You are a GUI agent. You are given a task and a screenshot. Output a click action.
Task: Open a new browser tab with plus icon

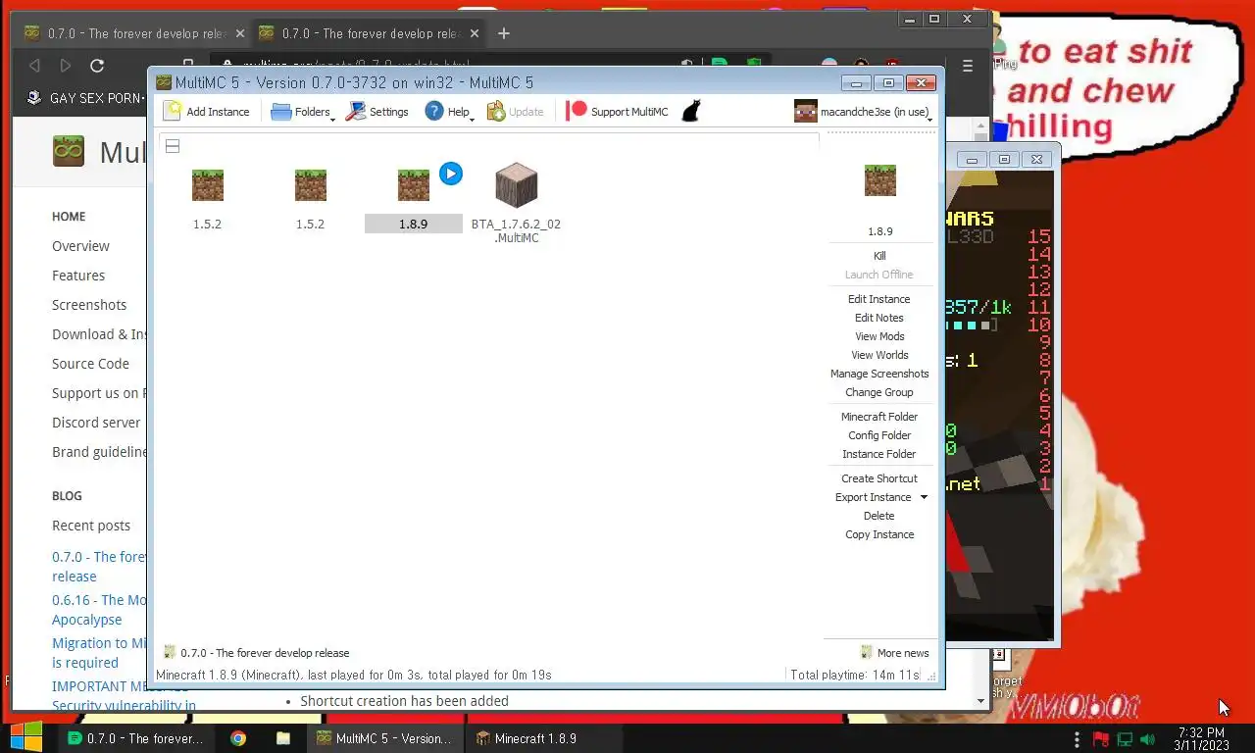504,33
